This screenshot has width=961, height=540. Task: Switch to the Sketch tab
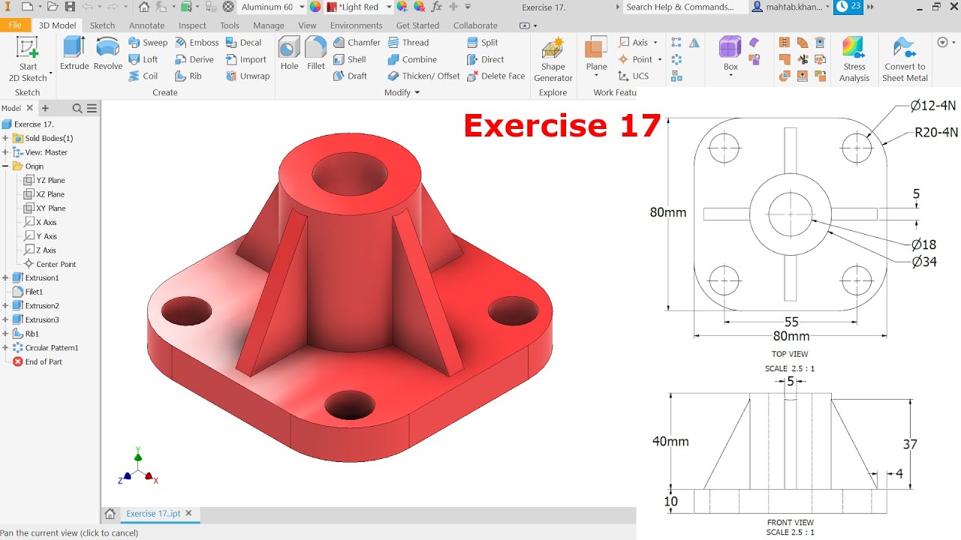pyautogui.click(x=103, y=25)
